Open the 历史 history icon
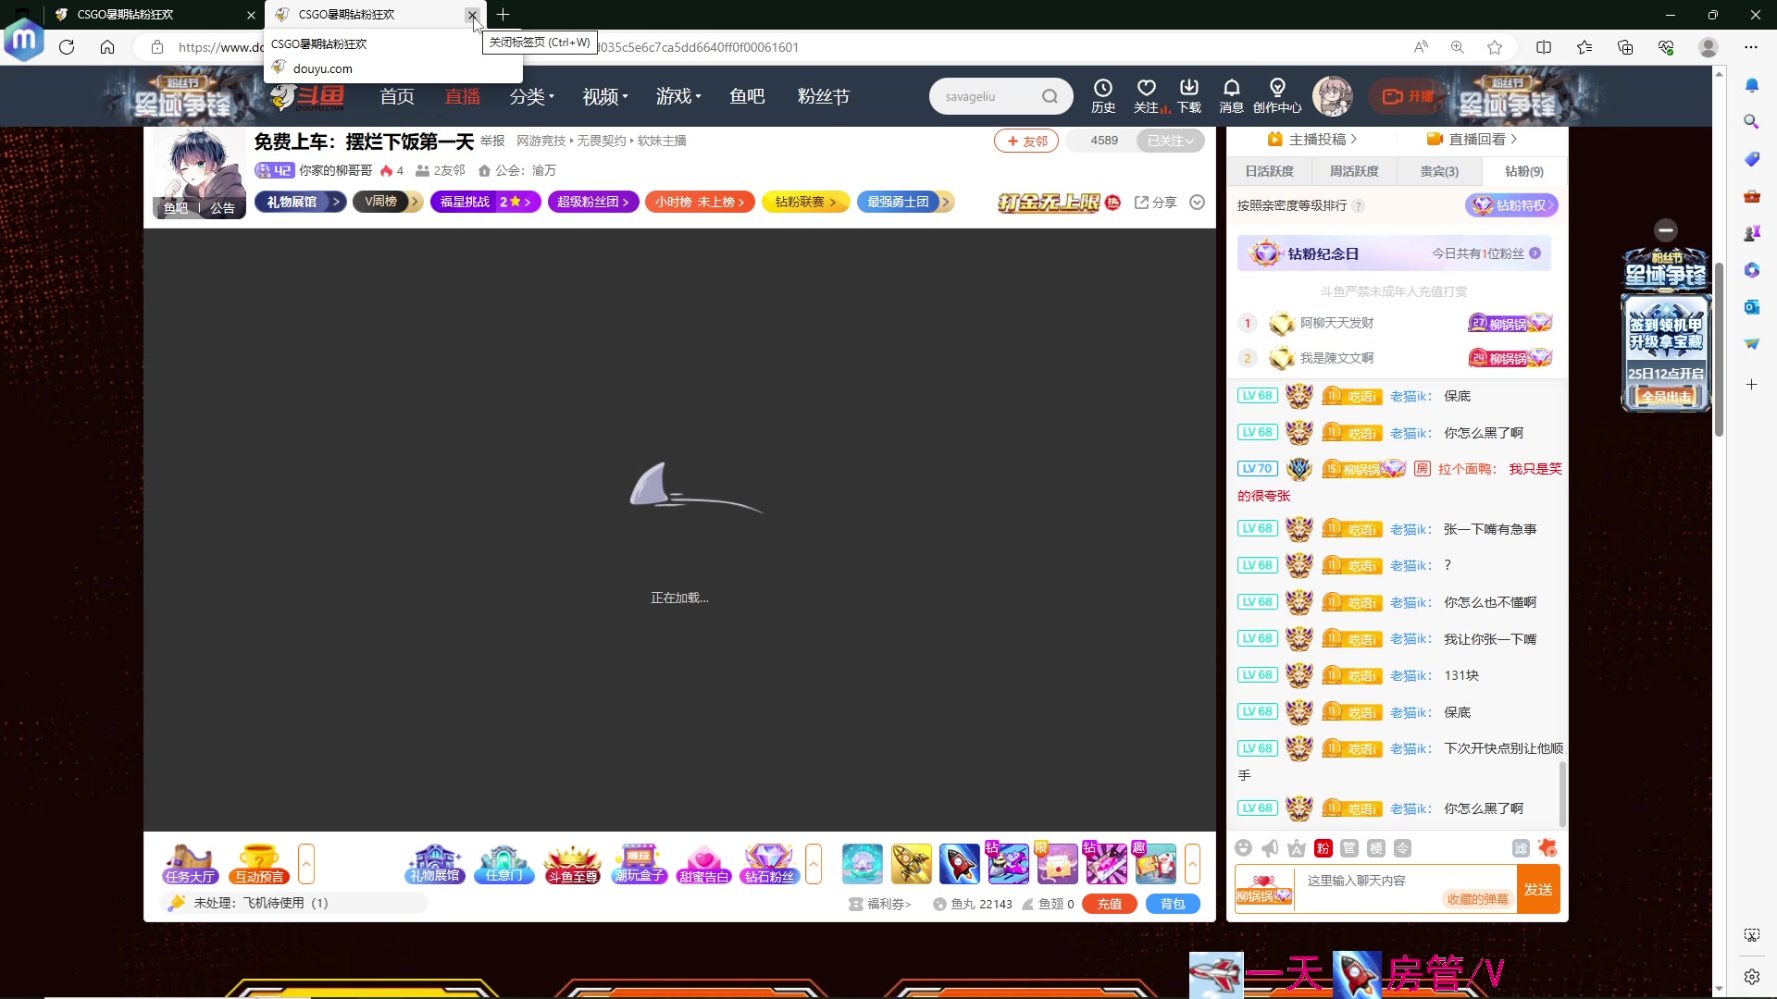 coord(1102,95)
